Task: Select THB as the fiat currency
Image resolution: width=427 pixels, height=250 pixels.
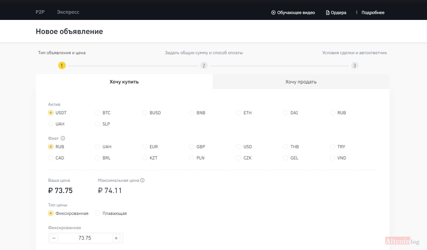Action: 291,147
